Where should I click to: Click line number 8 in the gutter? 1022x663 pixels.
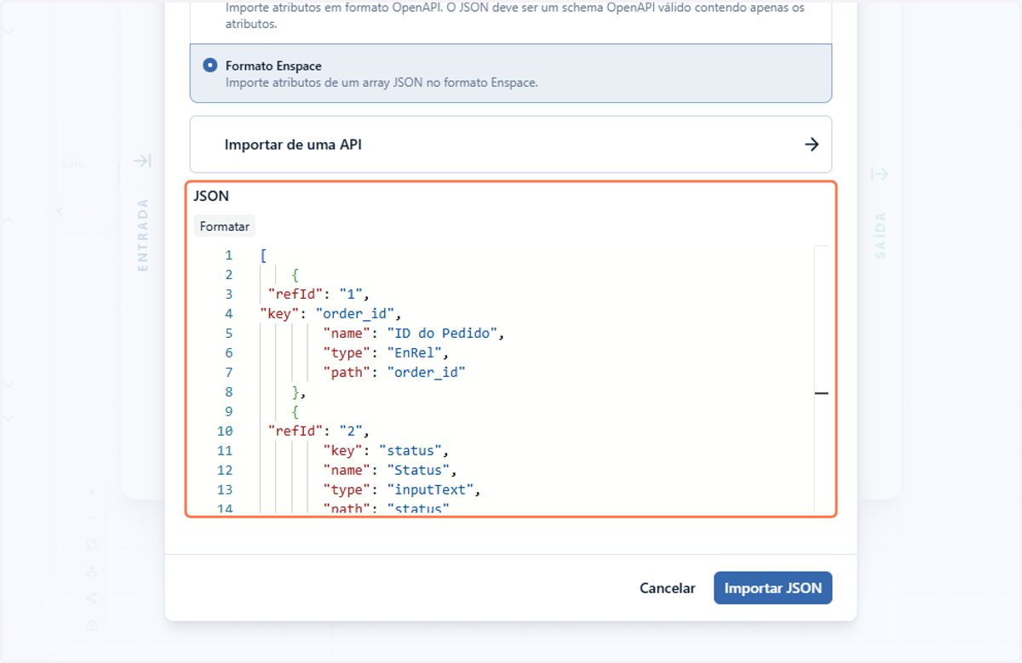(228, 392)
